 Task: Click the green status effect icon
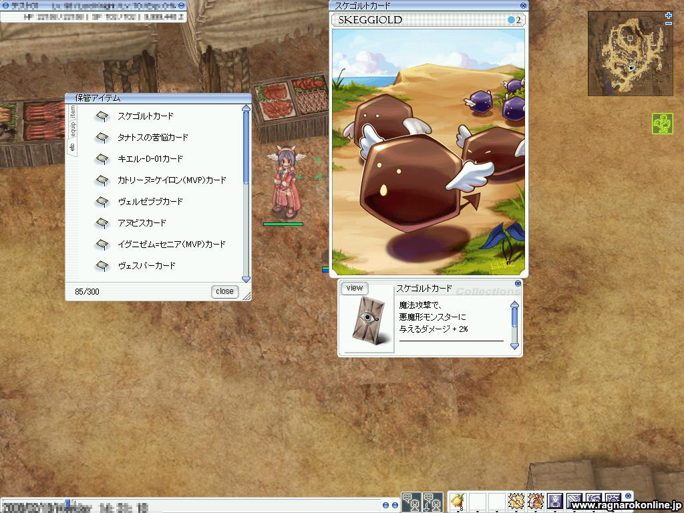[663, 124]
